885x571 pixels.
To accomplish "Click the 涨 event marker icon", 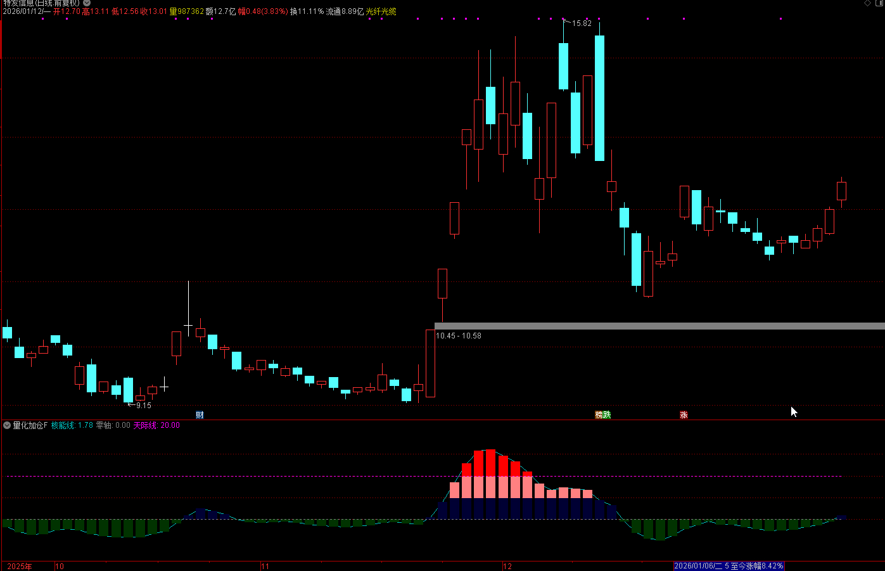I will (684, 415).
